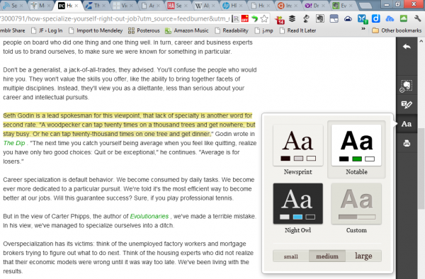Open the 'Evolutionaries' book link
The image size is (425, 279).
(149, 216)
